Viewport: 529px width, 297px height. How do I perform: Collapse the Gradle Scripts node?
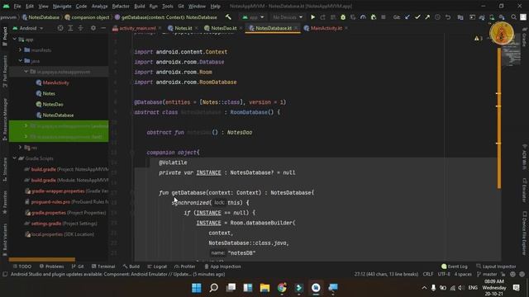click(x=15, y=158)
